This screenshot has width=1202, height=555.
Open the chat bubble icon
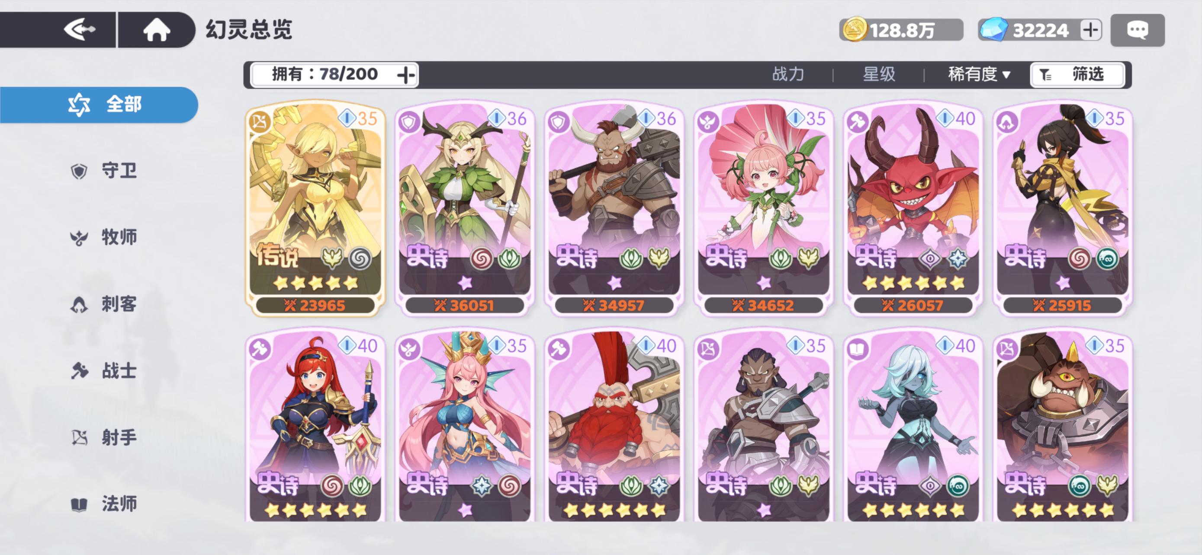[x=1137, y=30]
